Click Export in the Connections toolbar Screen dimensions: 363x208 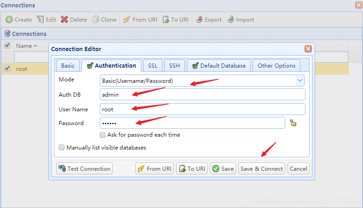click(x=209, y=20)
